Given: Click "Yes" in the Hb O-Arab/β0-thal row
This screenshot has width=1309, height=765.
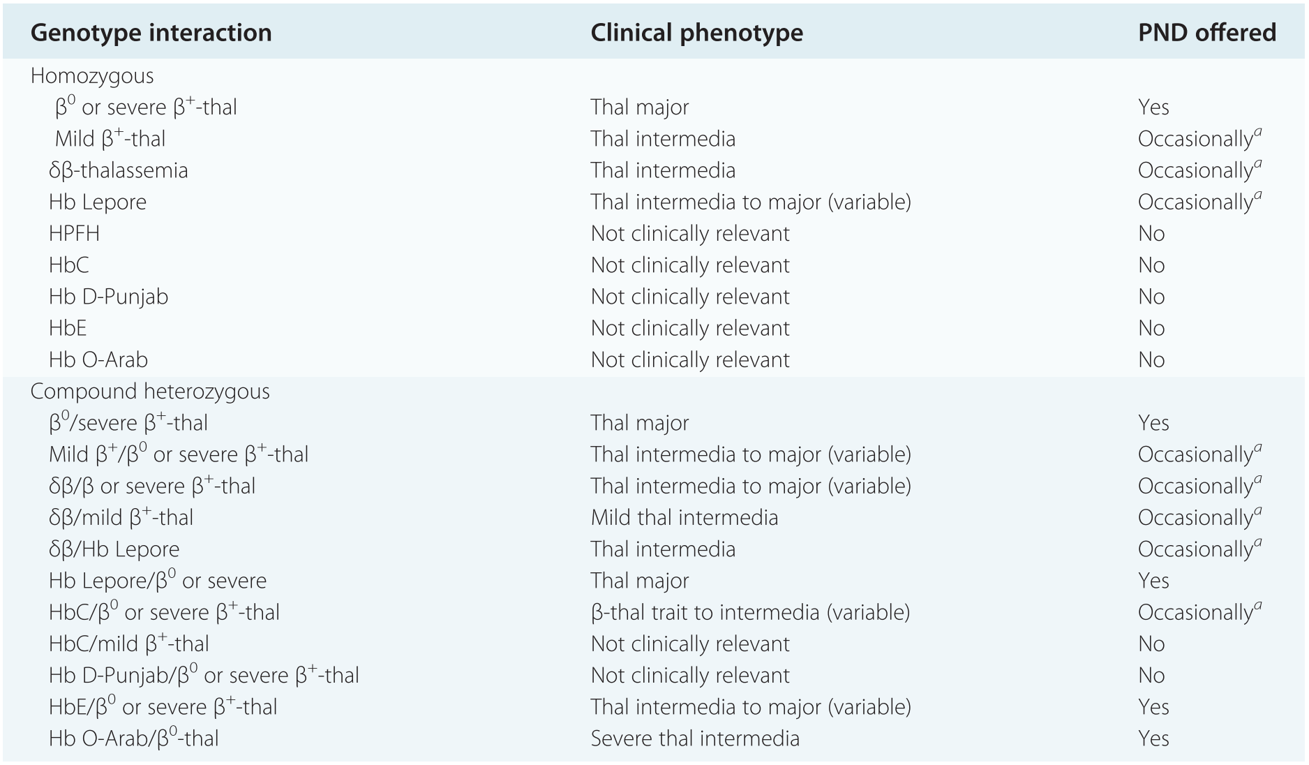Looking at the screenshot, I should pos(1153,738).
